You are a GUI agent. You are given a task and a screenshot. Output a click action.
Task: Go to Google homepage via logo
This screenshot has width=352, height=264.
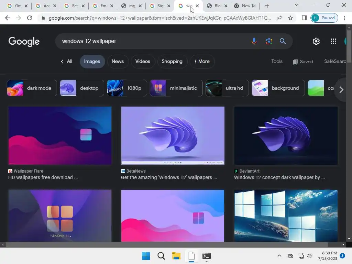pos(24,42)
